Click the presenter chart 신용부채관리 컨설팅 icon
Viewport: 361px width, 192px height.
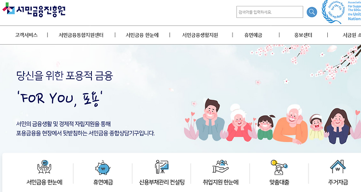[162, 167]
